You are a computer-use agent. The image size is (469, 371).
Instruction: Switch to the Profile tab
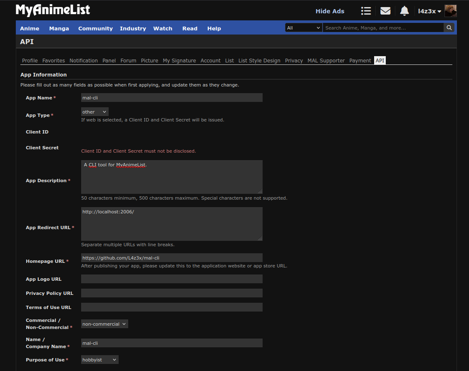point(30,61)
